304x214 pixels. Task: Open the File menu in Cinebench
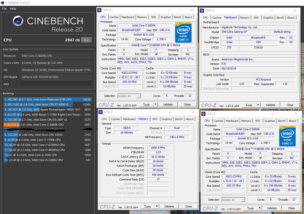pos(4,9)
